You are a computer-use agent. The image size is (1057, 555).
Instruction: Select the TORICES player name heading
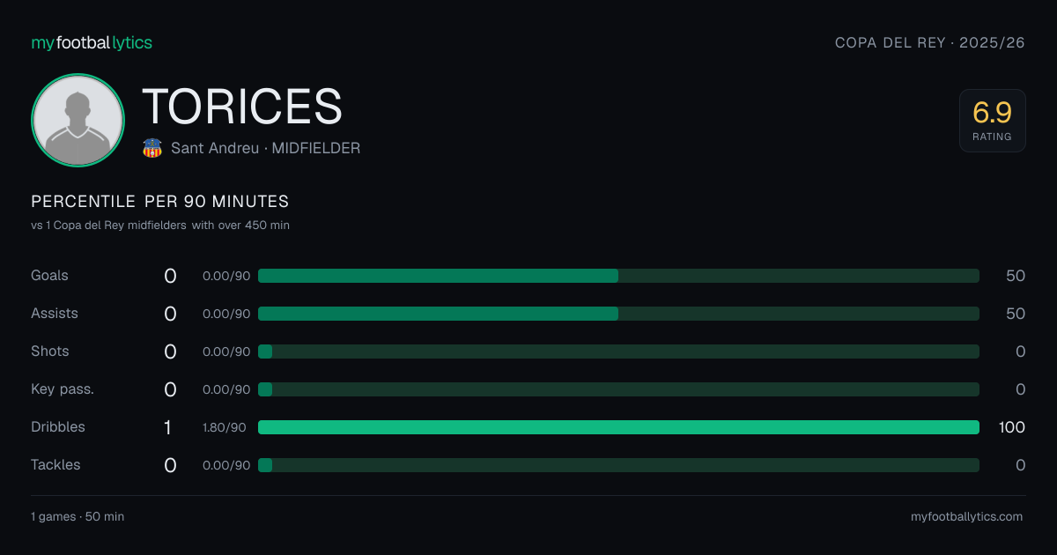pyautogui.click(x=242, y=107)
